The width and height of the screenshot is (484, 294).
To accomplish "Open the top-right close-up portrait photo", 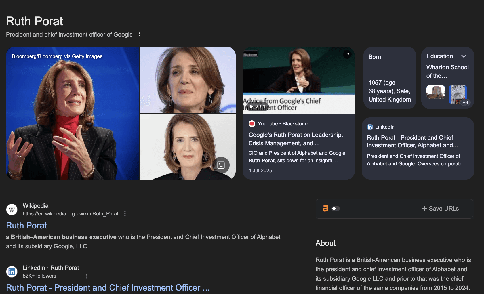I will click(188, 80).
